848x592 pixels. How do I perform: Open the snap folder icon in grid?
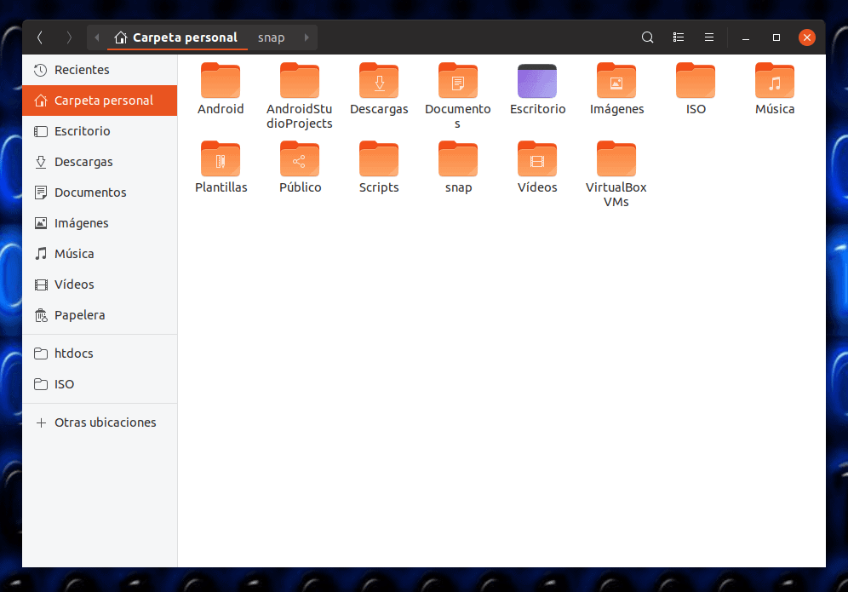[458, 159]
